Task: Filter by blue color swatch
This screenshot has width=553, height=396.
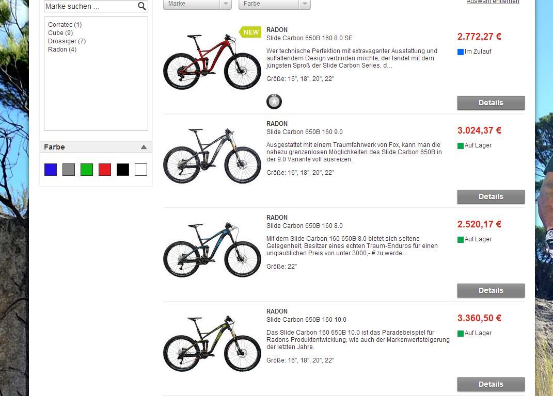Action: point(51,170)
